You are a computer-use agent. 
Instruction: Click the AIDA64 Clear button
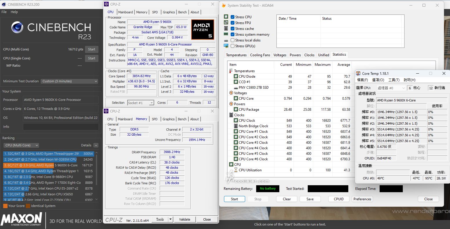tap(287, 199)
